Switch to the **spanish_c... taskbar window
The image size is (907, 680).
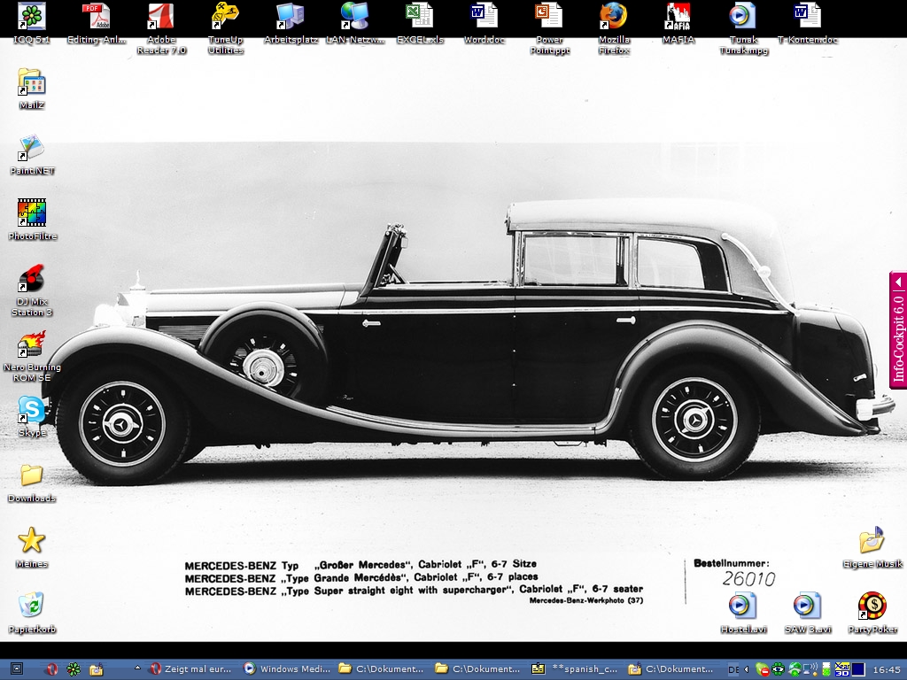point(574,669)
